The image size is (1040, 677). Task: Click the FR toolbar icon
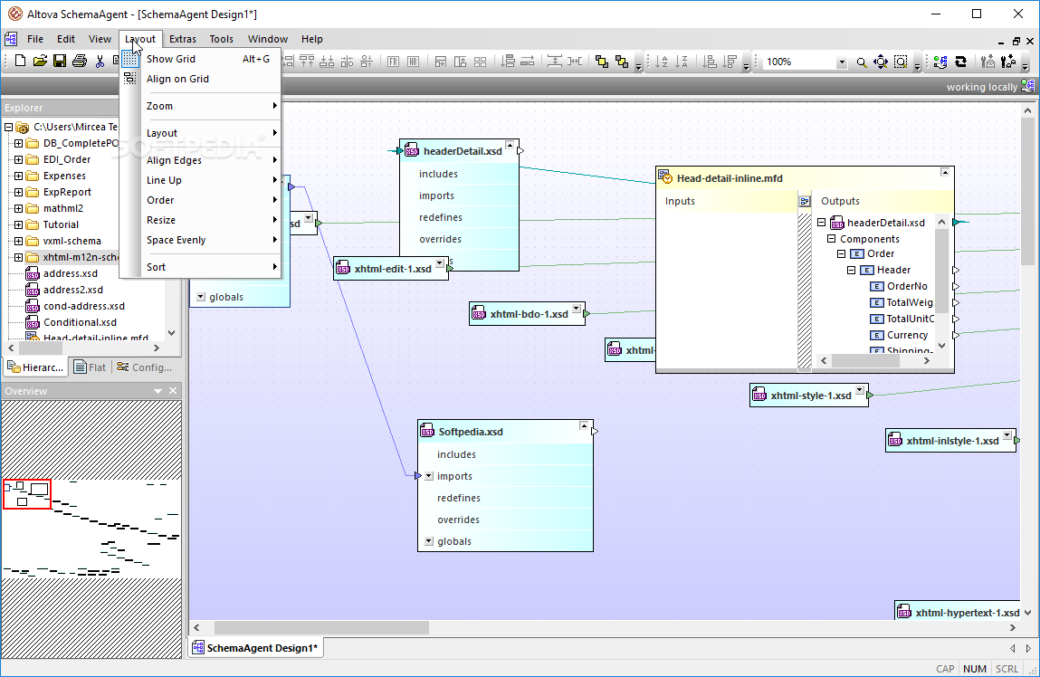tap(394, 62)
